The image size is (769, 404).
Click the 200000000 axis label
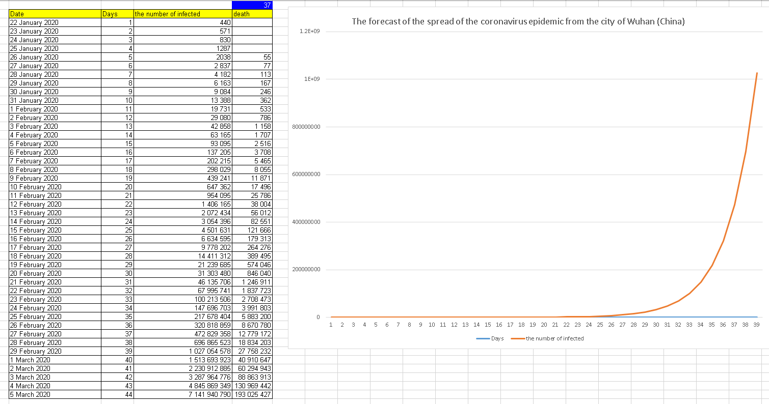(306, 270)
